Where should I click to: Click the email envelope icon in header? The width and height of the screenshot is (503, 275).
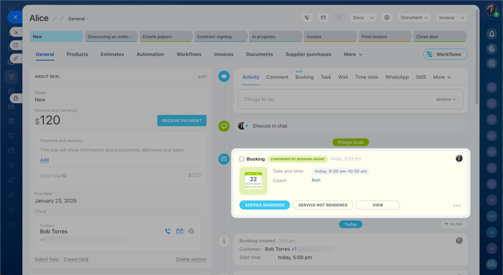[x=323, y=18]
